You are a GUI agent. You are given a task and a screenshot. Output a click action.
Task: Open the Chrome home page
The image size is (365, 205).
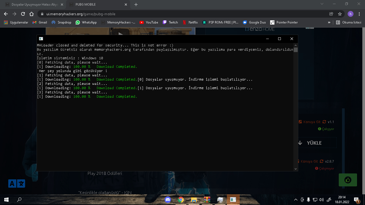coord(32,14)
